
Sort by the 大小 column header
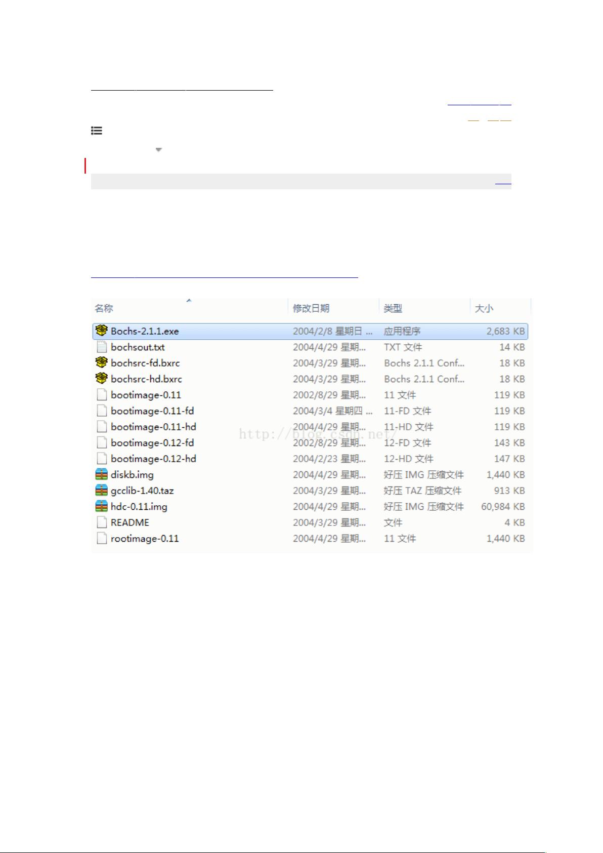coord(484,308)
